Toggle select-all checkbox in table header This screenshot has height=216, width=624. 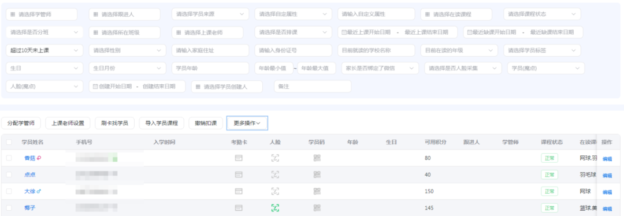[9, 142]
